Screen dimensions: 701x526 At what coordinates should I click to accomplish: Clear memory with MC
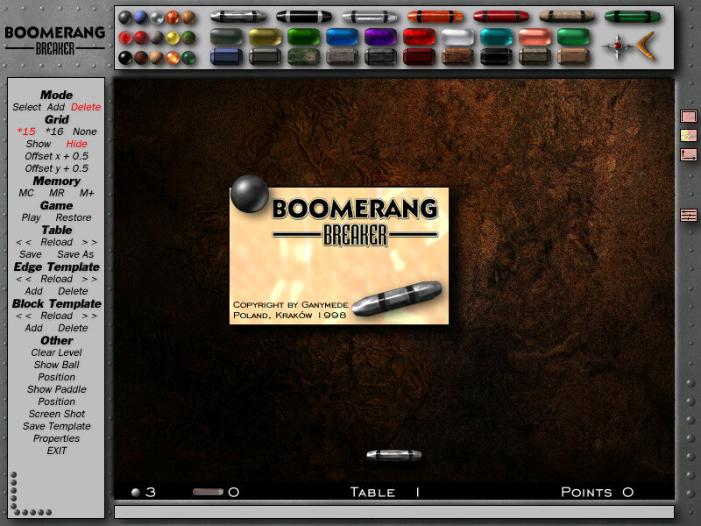26,193
